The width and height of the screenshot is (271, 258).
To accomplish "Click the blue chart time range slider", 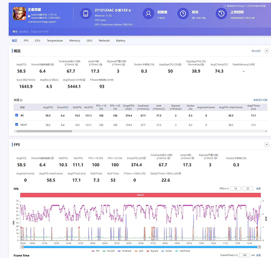I will click(x=140, y=247).
